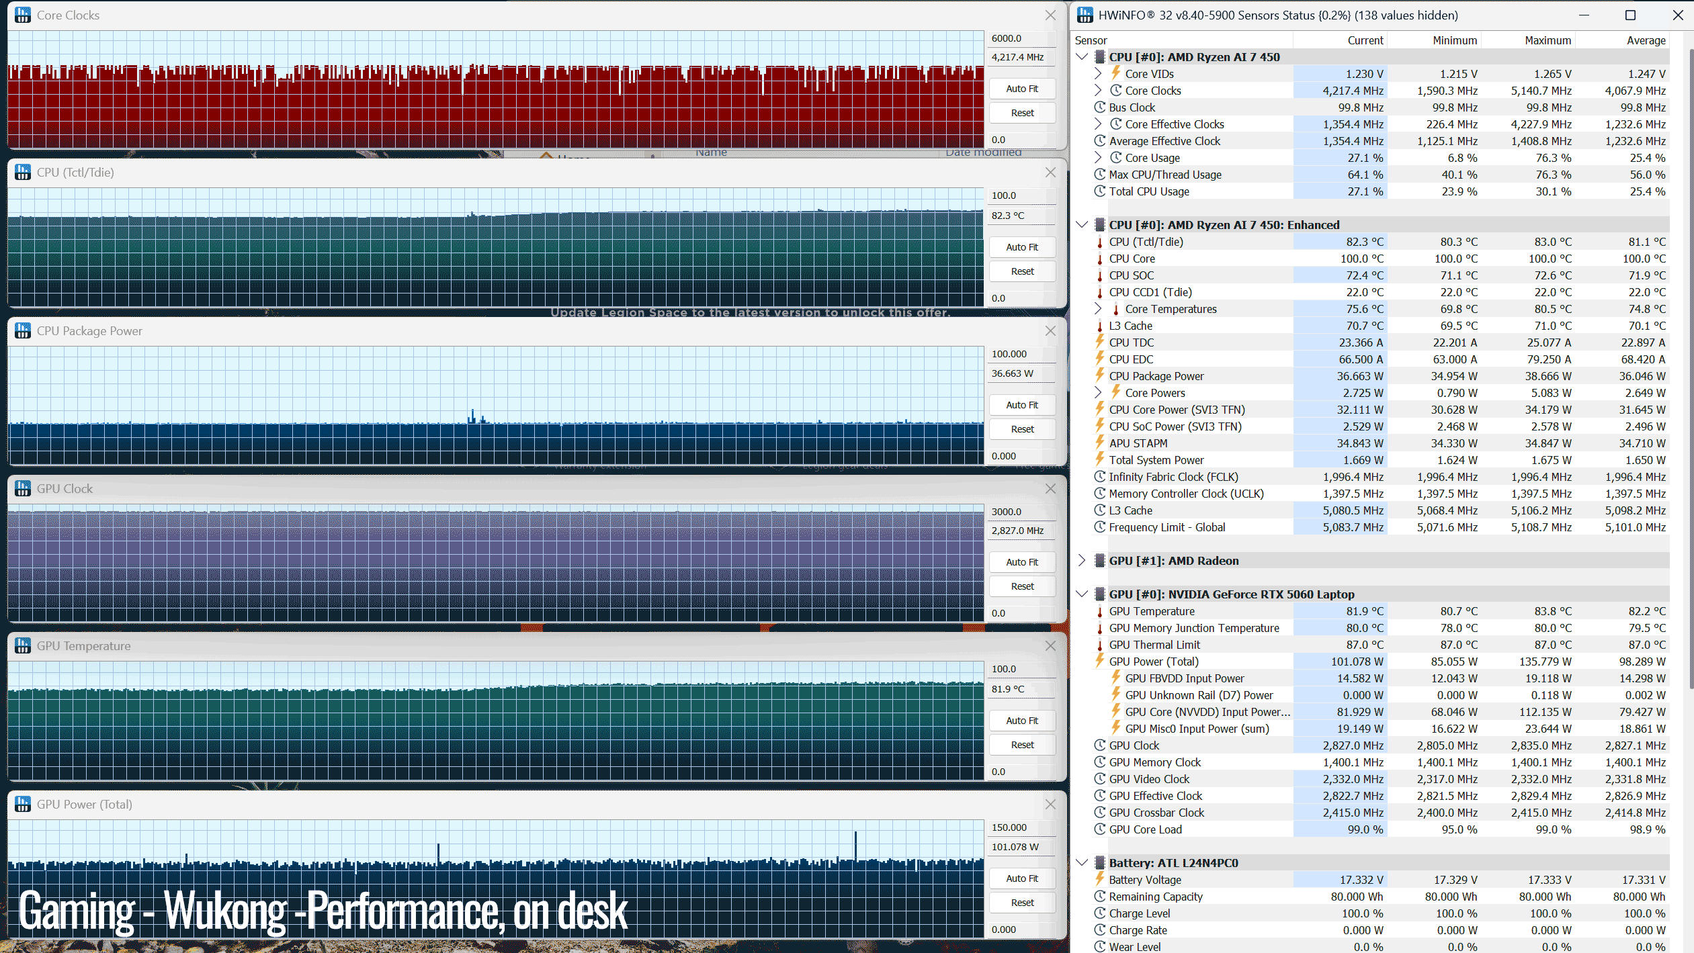
Task: Click the chip icon beside GPU [#1]: AMD Radeon
Action: tap(1100, 561)
